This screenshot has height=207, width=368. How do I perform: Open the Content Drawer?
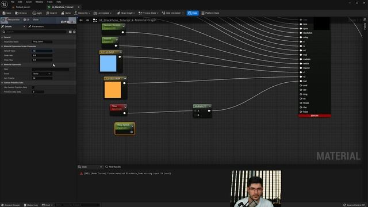pyautogui.click(x=11, y=205)
